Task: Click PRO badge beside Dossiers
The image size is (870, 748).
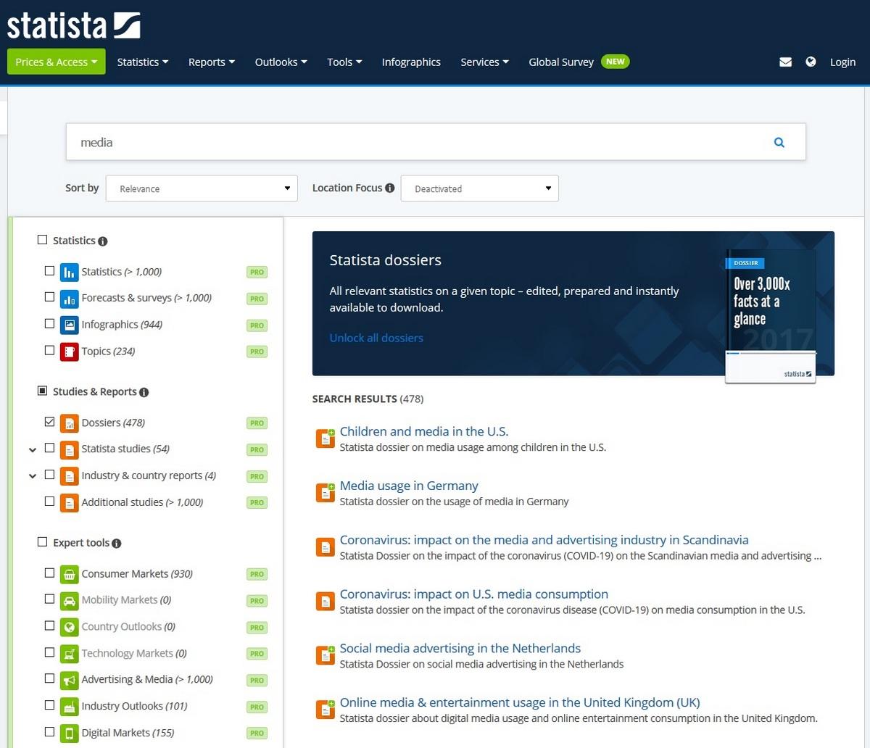Action: [257, 423]
